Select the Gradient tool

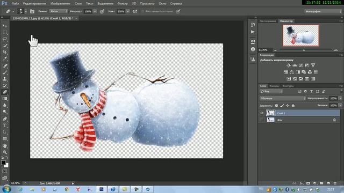[x=5, y=99]
